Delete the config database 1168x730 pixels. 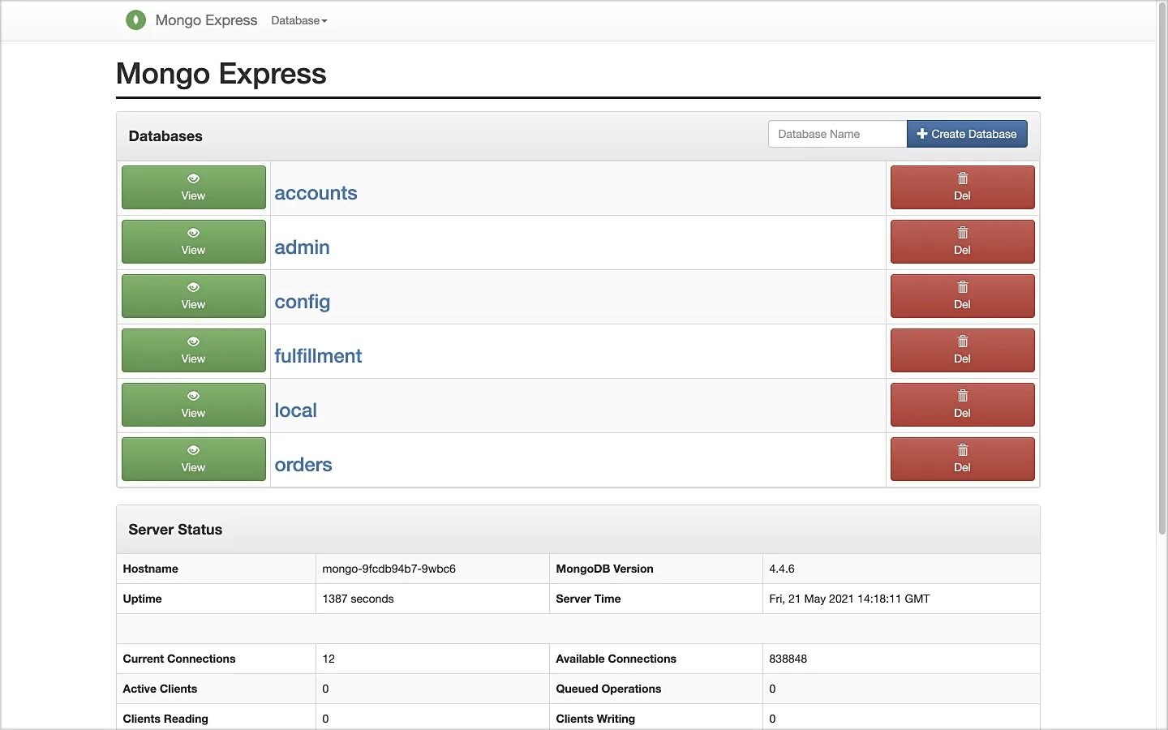click(x=963, y=296)
